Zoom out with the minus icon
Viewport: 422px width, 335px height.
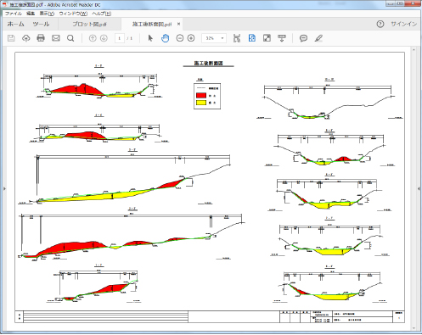[x=180, y=38]
